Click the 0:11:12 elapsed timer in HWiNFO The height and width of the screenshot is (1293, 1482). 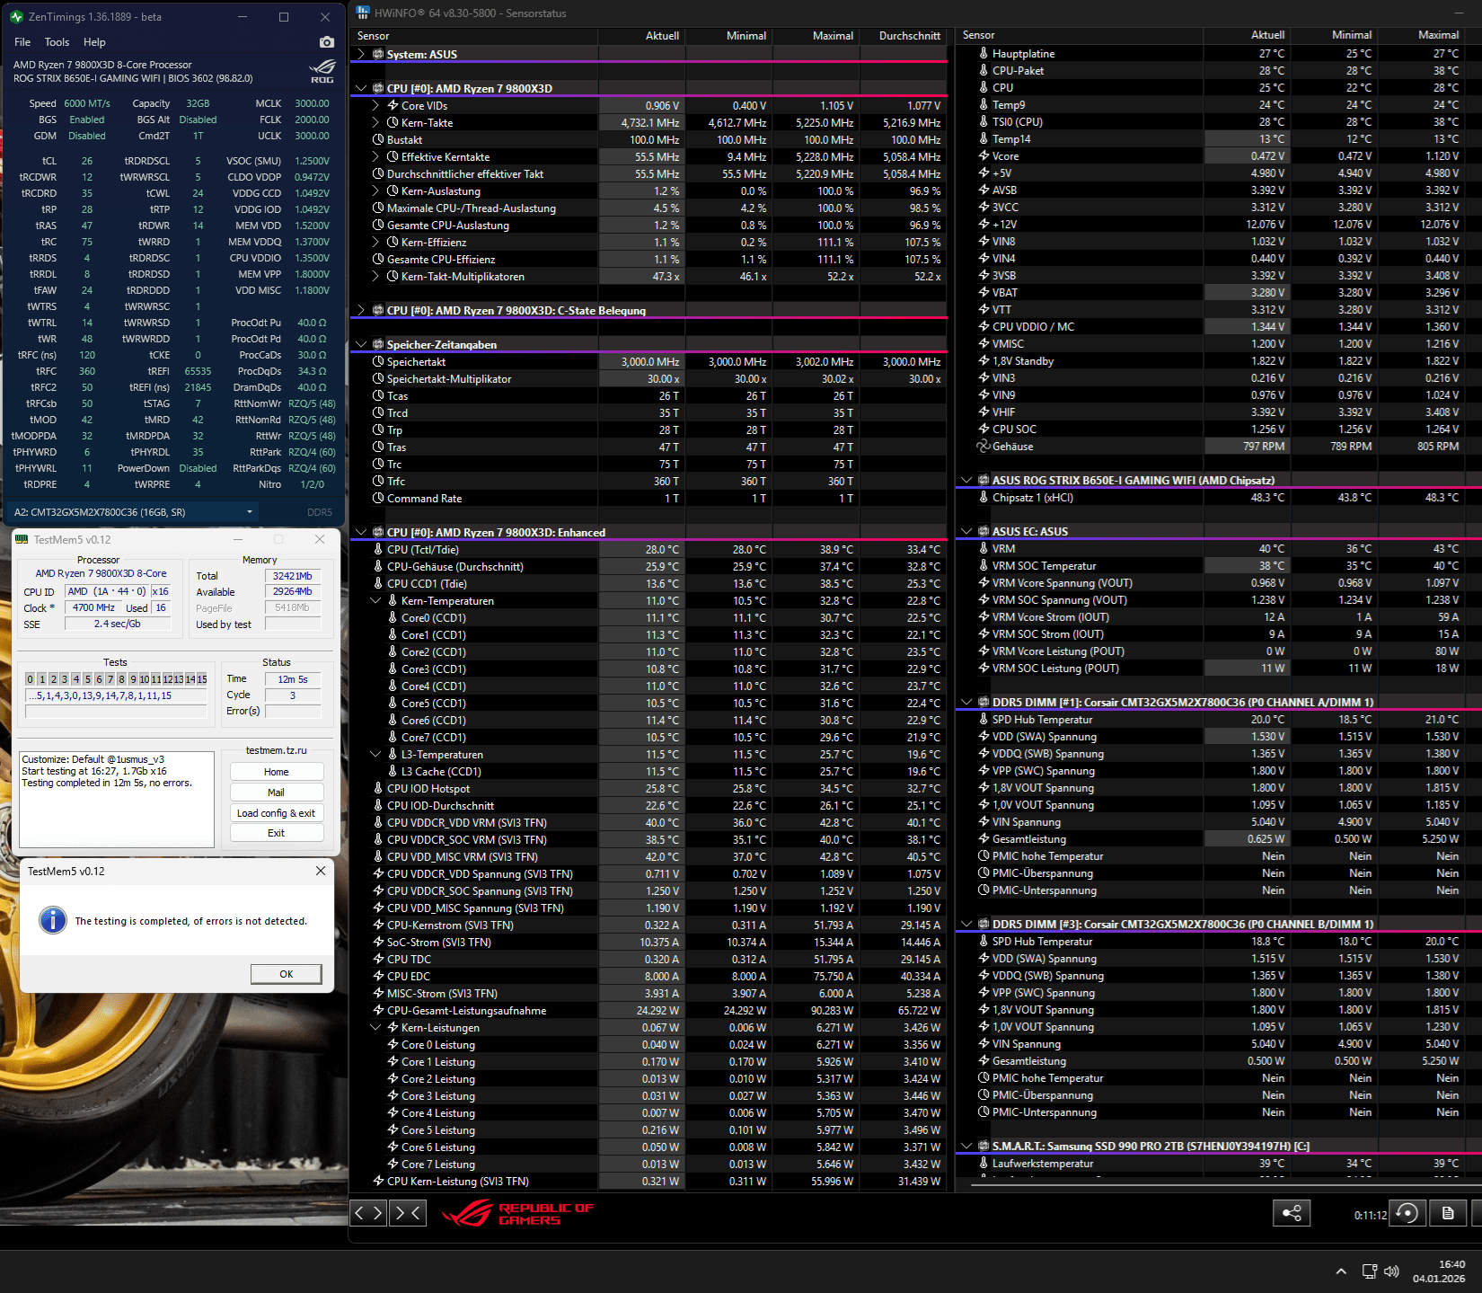(1371, 1215)
